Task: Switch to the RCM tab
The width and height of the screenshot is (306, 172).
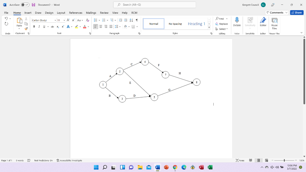Action: 134,13
